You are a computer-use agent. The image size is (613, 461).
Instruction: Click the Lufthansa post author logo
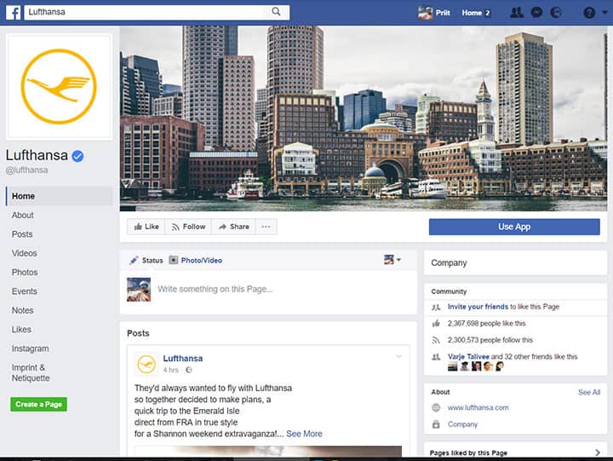(146, 364)
